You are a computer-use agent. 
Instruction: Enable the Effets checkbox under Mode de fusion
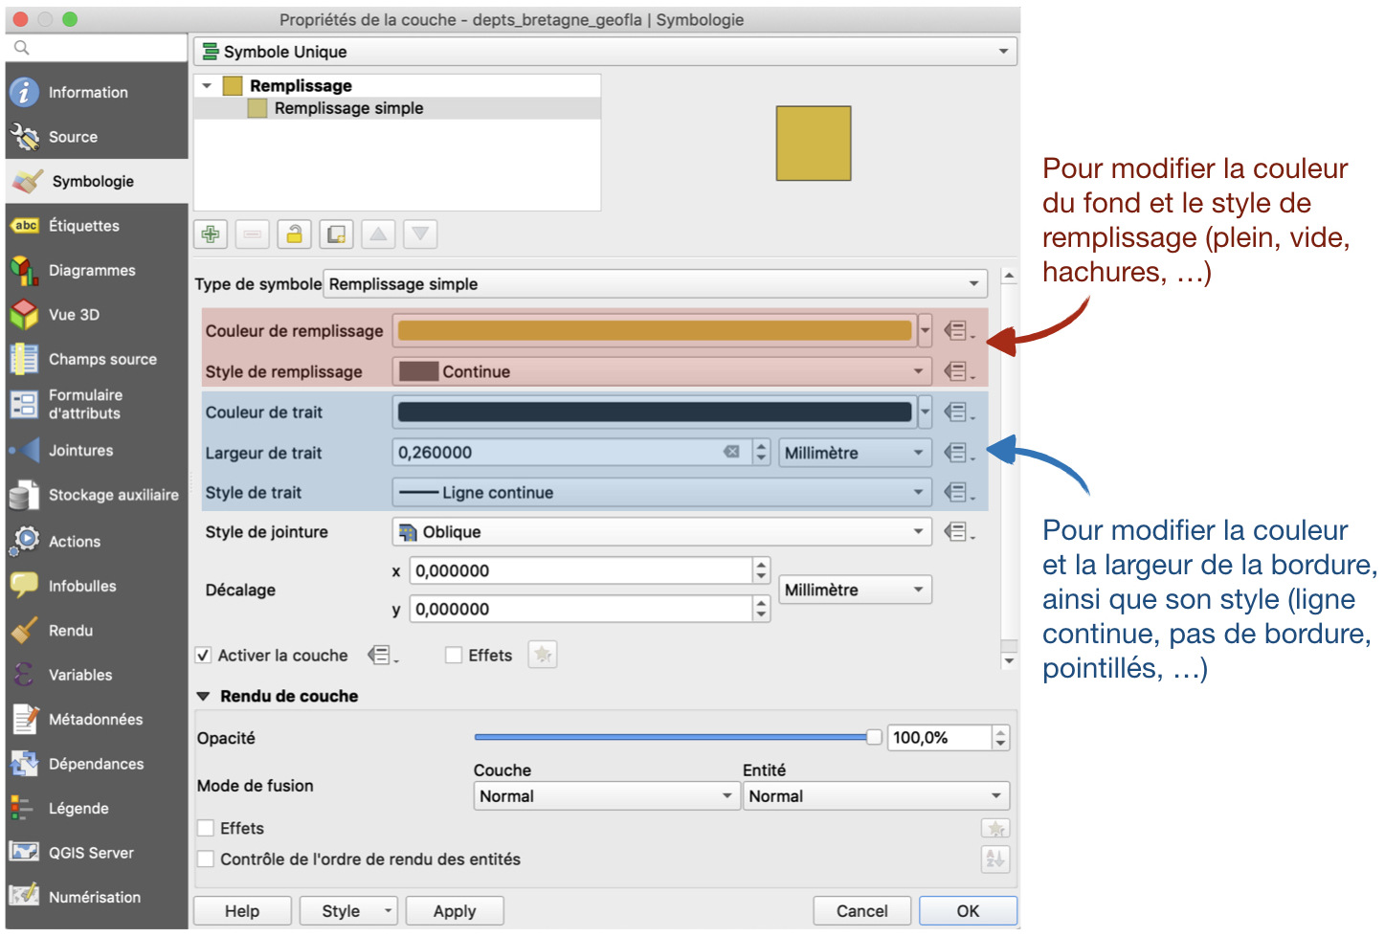pos(206,829)
